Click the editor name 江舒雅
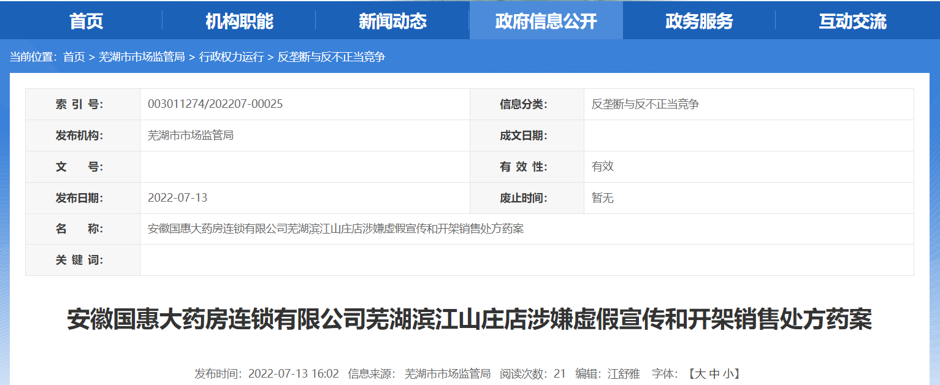The width and height of the screenshot is (940, 385). 623,373
